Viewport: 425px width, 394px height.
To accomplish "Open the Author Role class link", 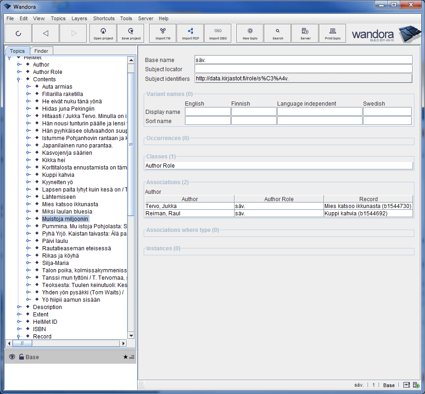I will pos(160,166).
